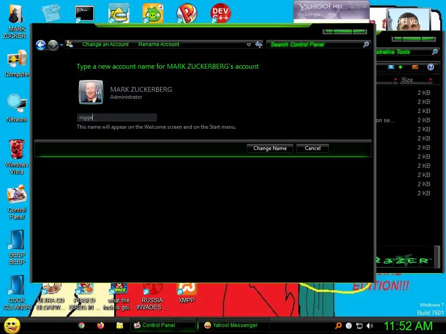Screen dimensions: 446x334
Task: Click the orange preview pane icon
Action: tap(415, 67)
